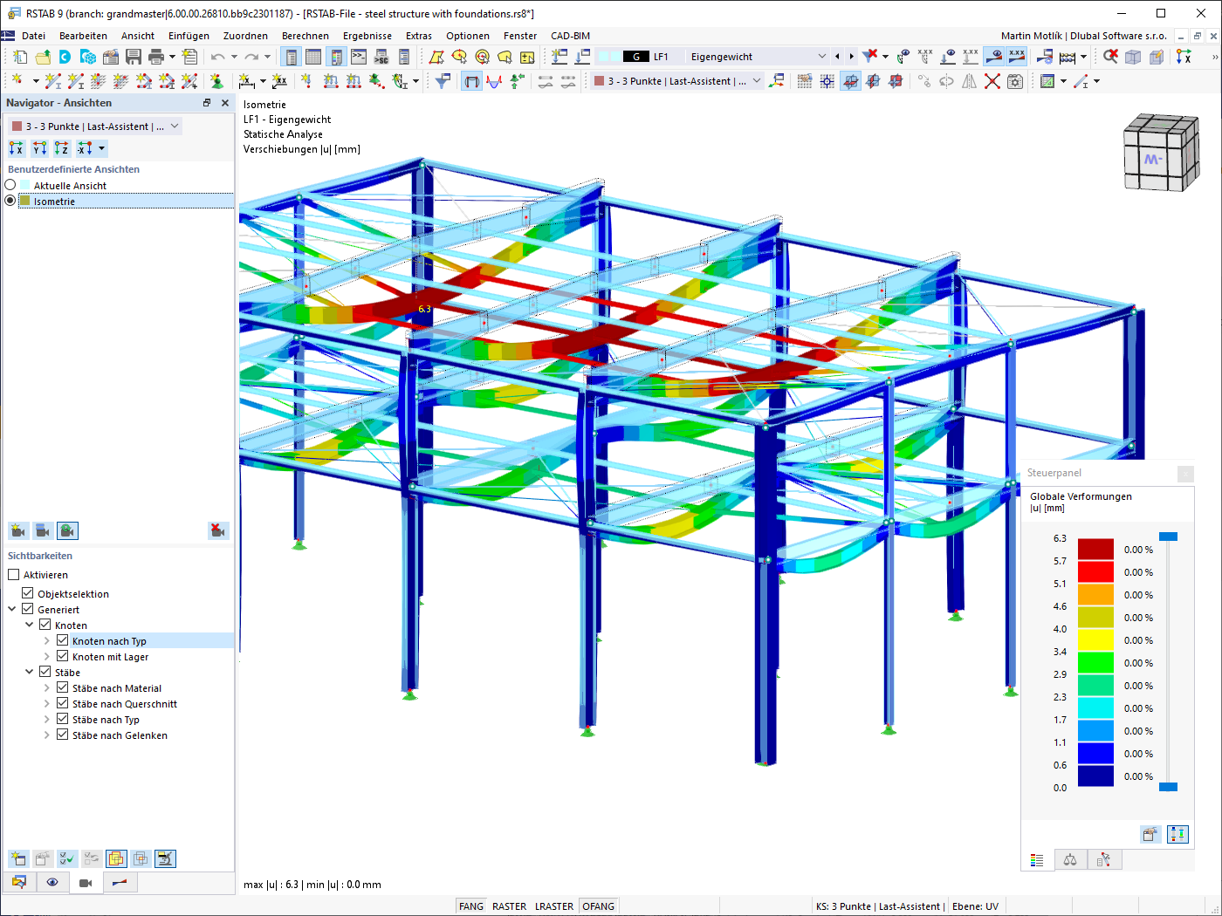This screenshot has height=916, width=1222.
Task: Go to the next load case arrow
Action: pyautogui.click(x=852, y=57)
